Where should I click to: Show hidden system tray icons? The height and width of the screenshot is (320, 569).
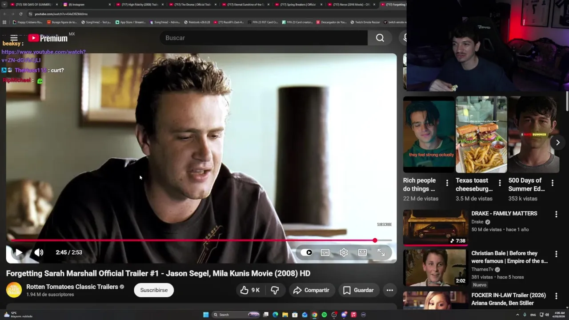[517, 315]
